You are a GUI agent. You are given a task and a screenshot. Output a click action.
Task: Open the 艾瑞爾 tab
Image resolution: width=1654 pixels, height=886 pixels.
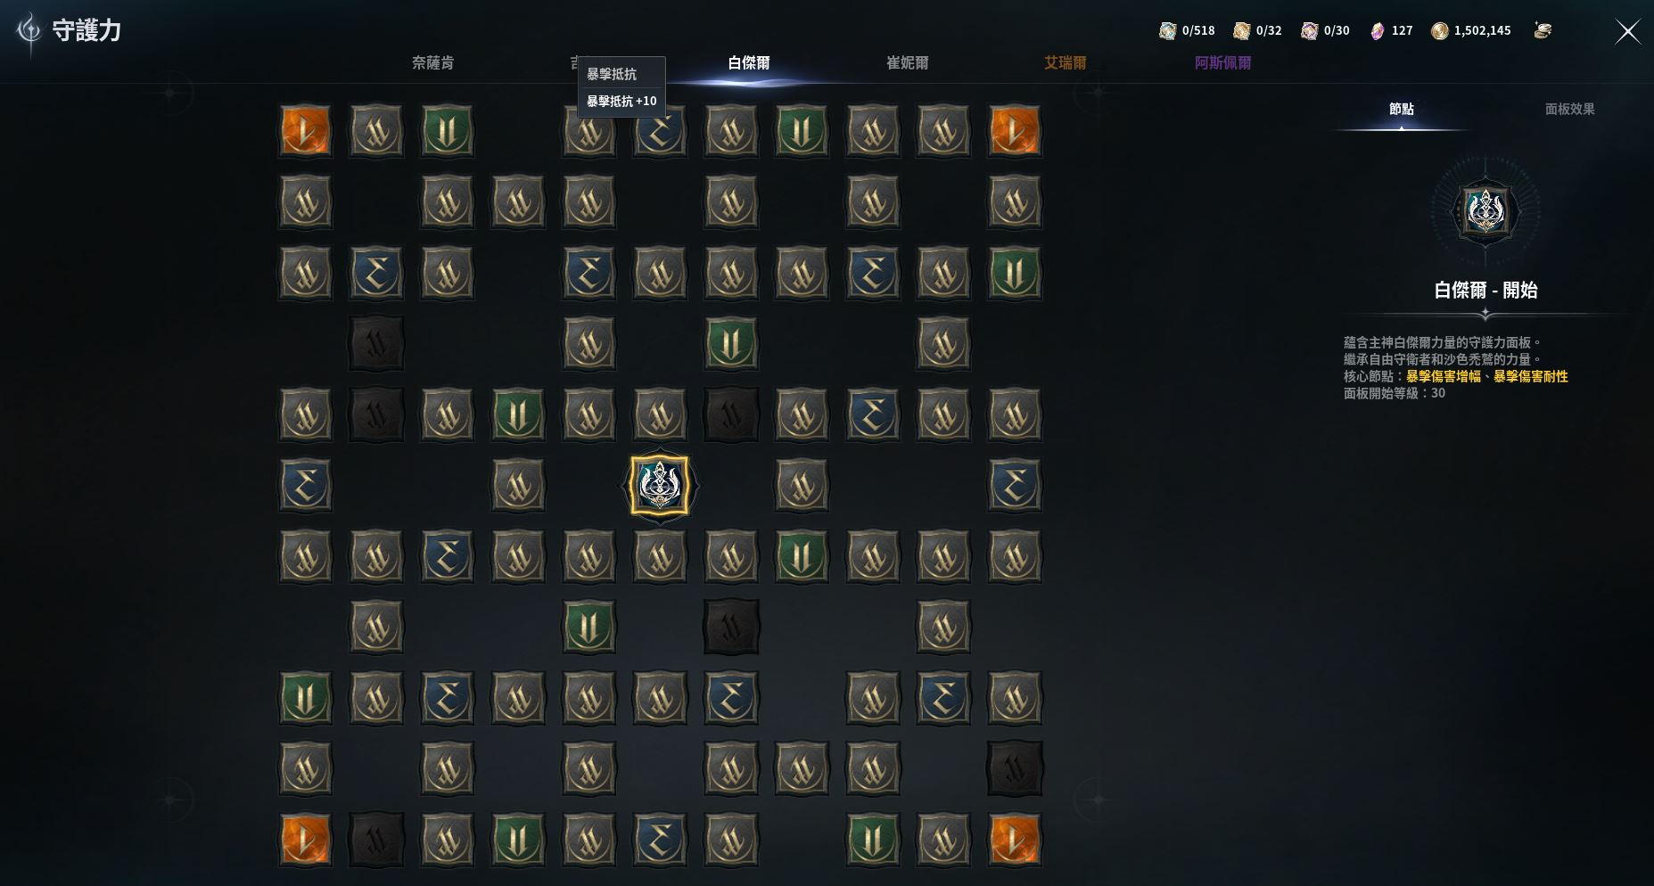point(1066,62)
